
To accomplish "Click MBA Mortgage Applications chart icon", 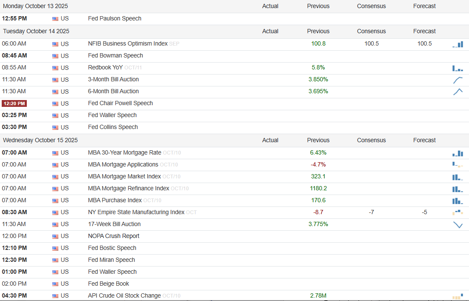I will [458, 165].
